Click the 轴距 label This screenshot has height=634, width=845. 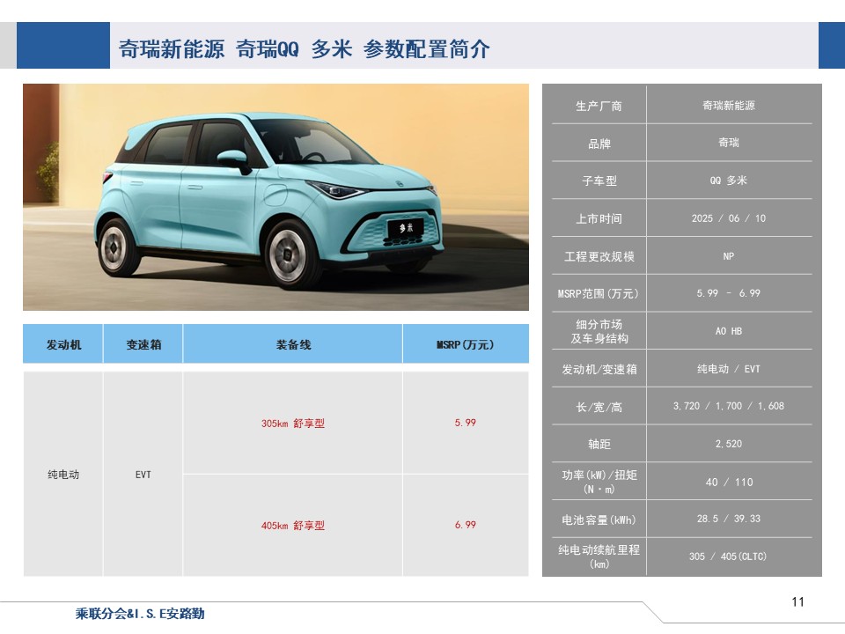coord(599,444)
